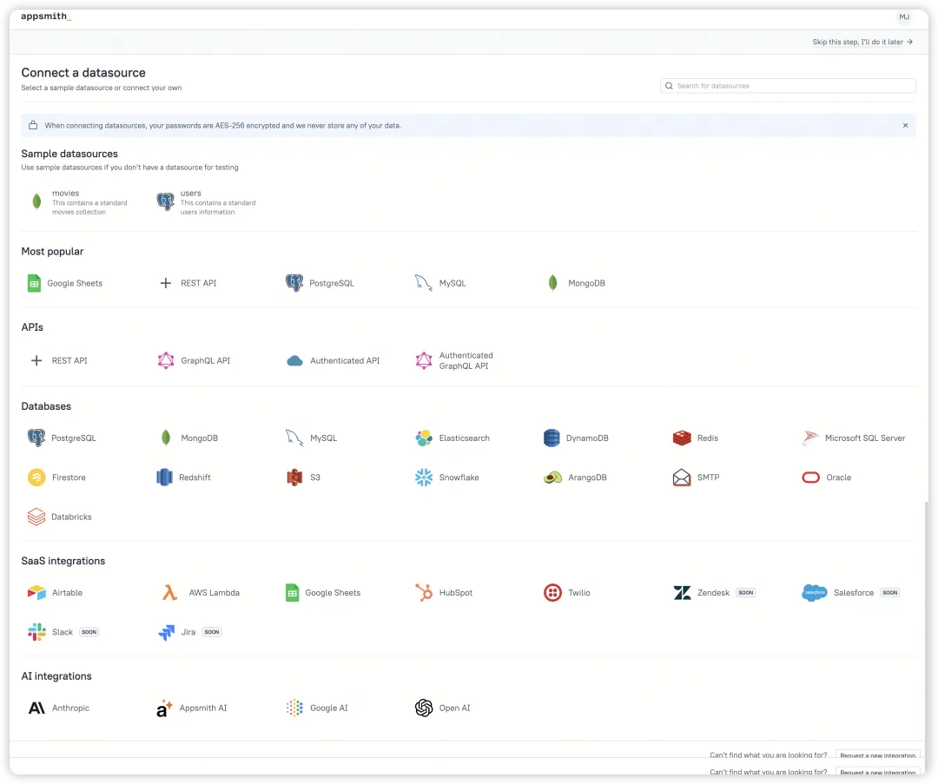
Task: Select the Elasticsearch icon
Action: click(x=424, y=438)
